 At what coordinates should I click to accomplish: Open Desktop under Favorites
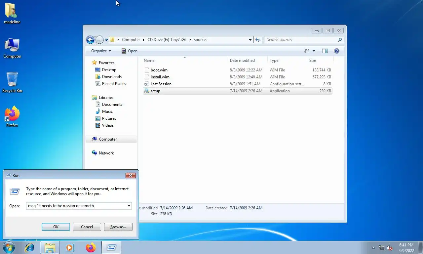click(x=109, y=70)
